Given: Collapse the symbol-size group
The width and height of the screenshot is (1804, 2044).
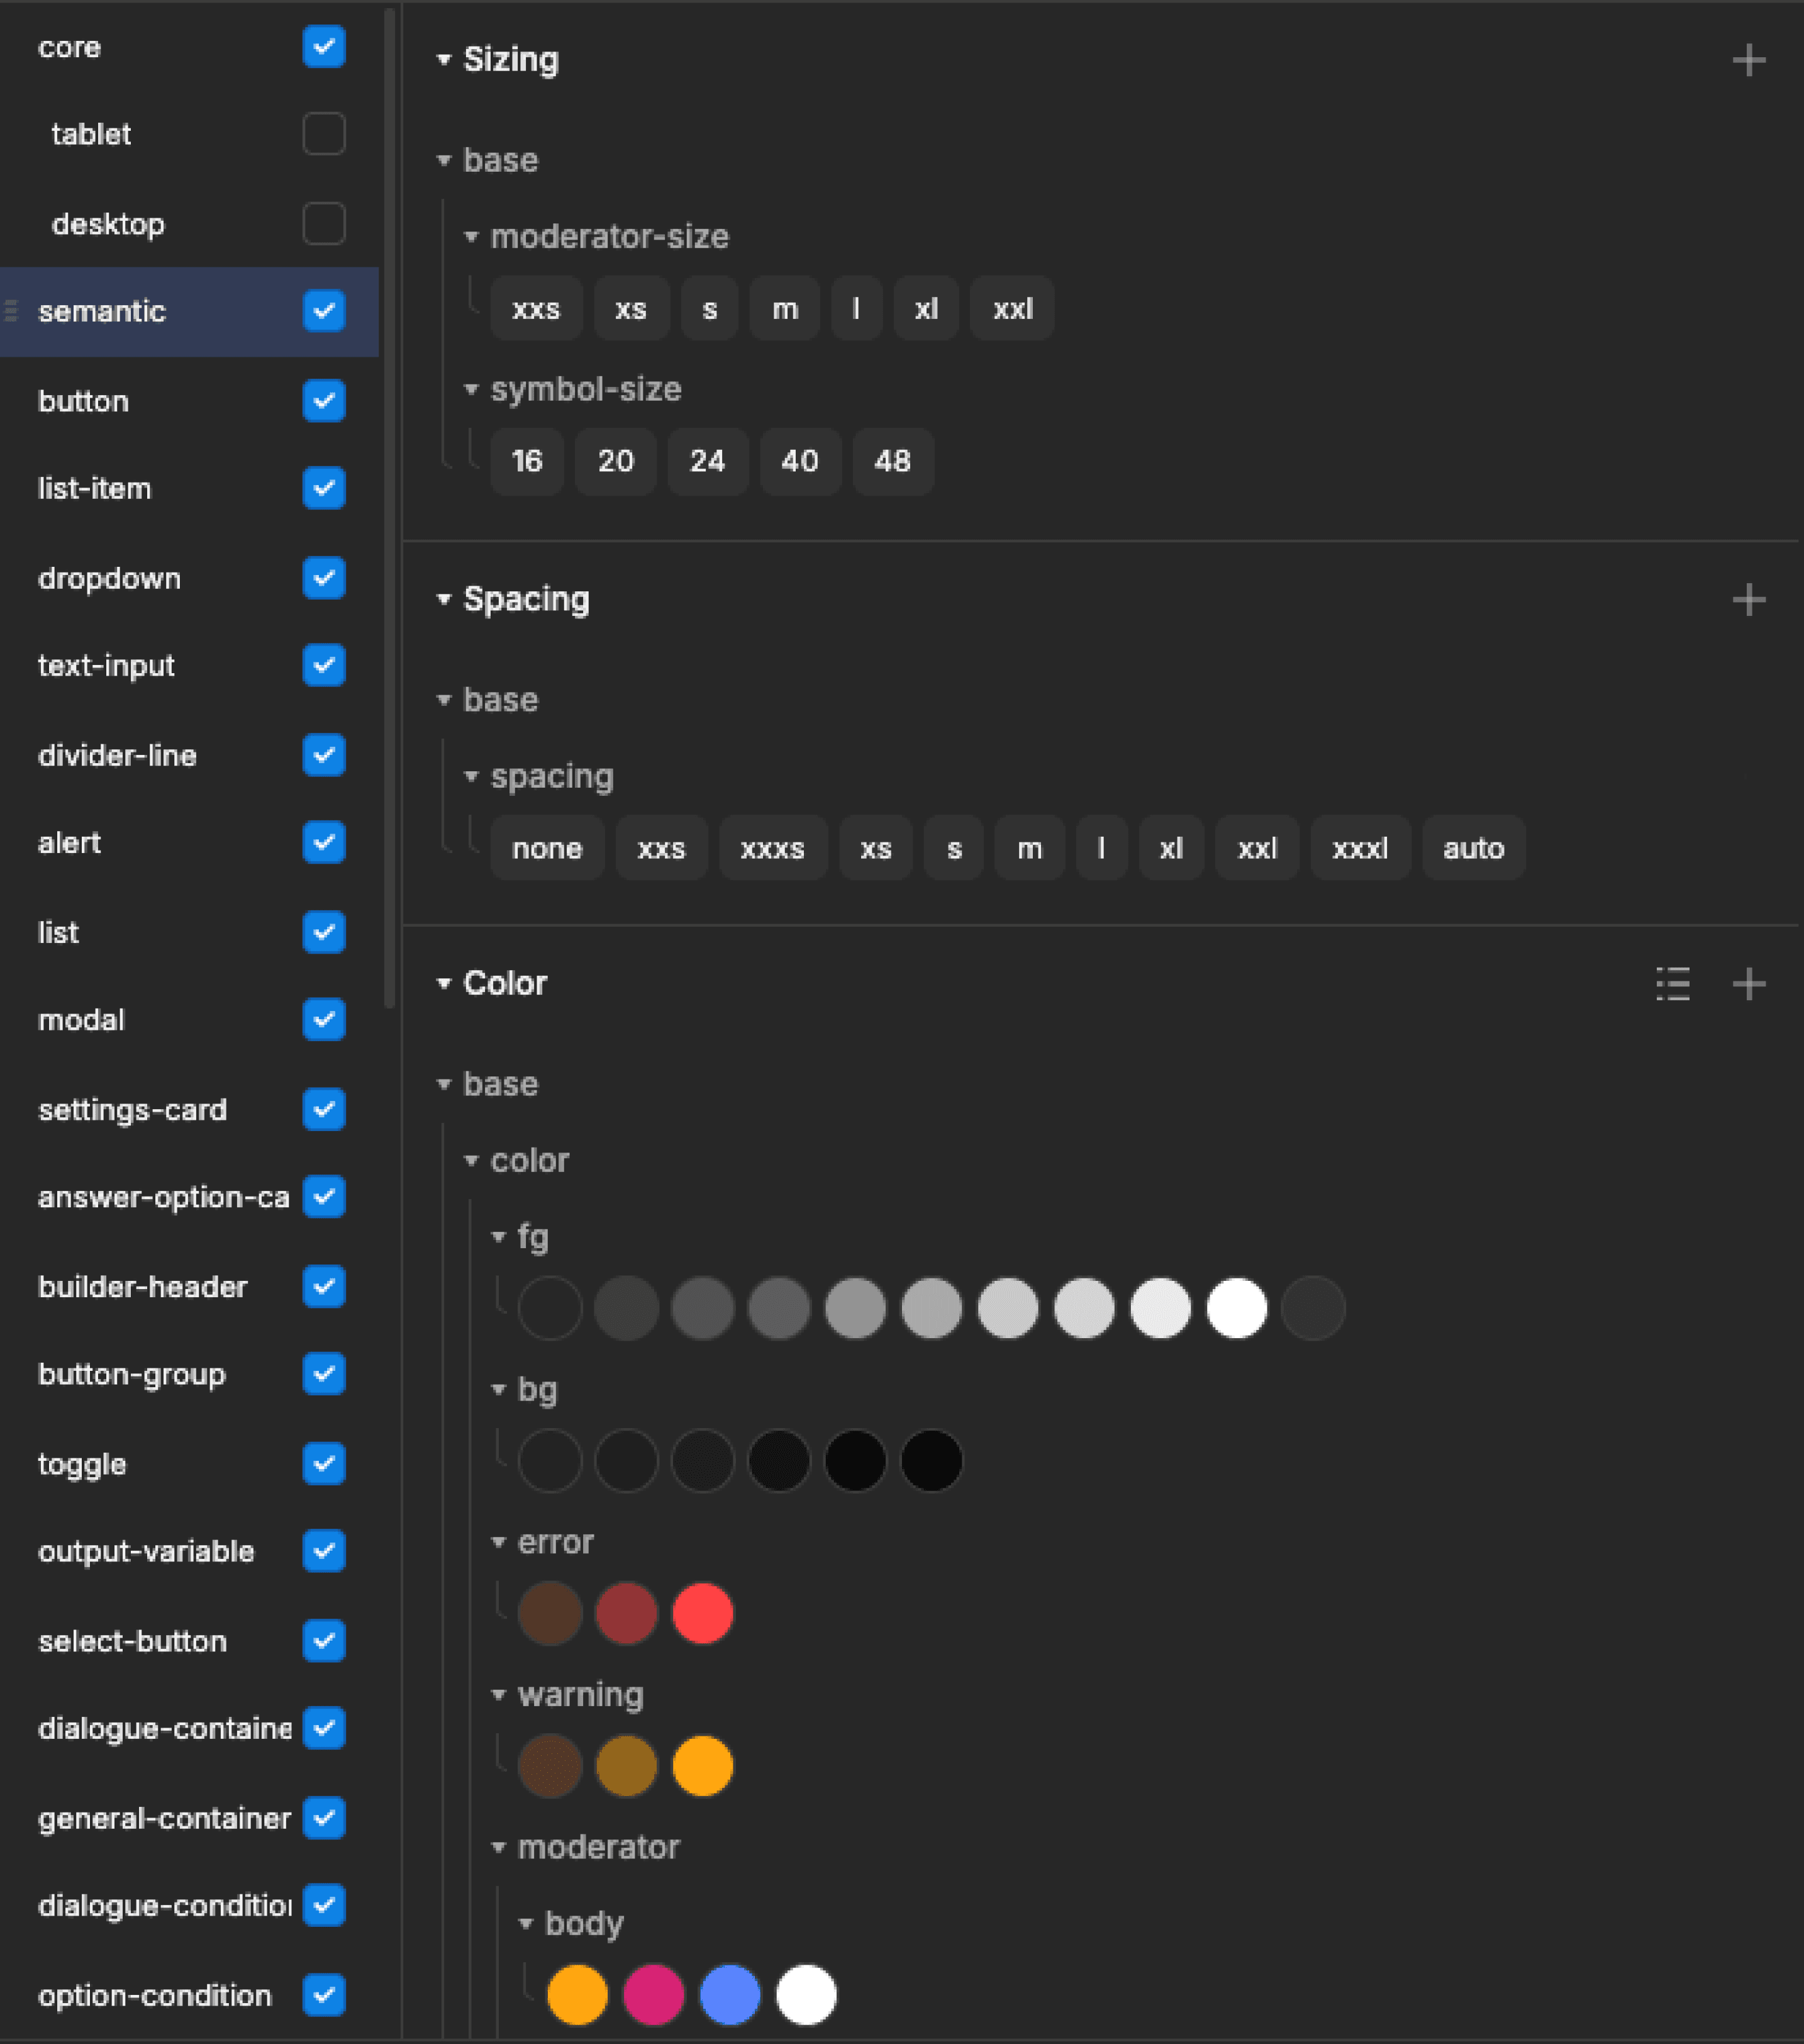Looking at the screenshot, I should 471,389.
